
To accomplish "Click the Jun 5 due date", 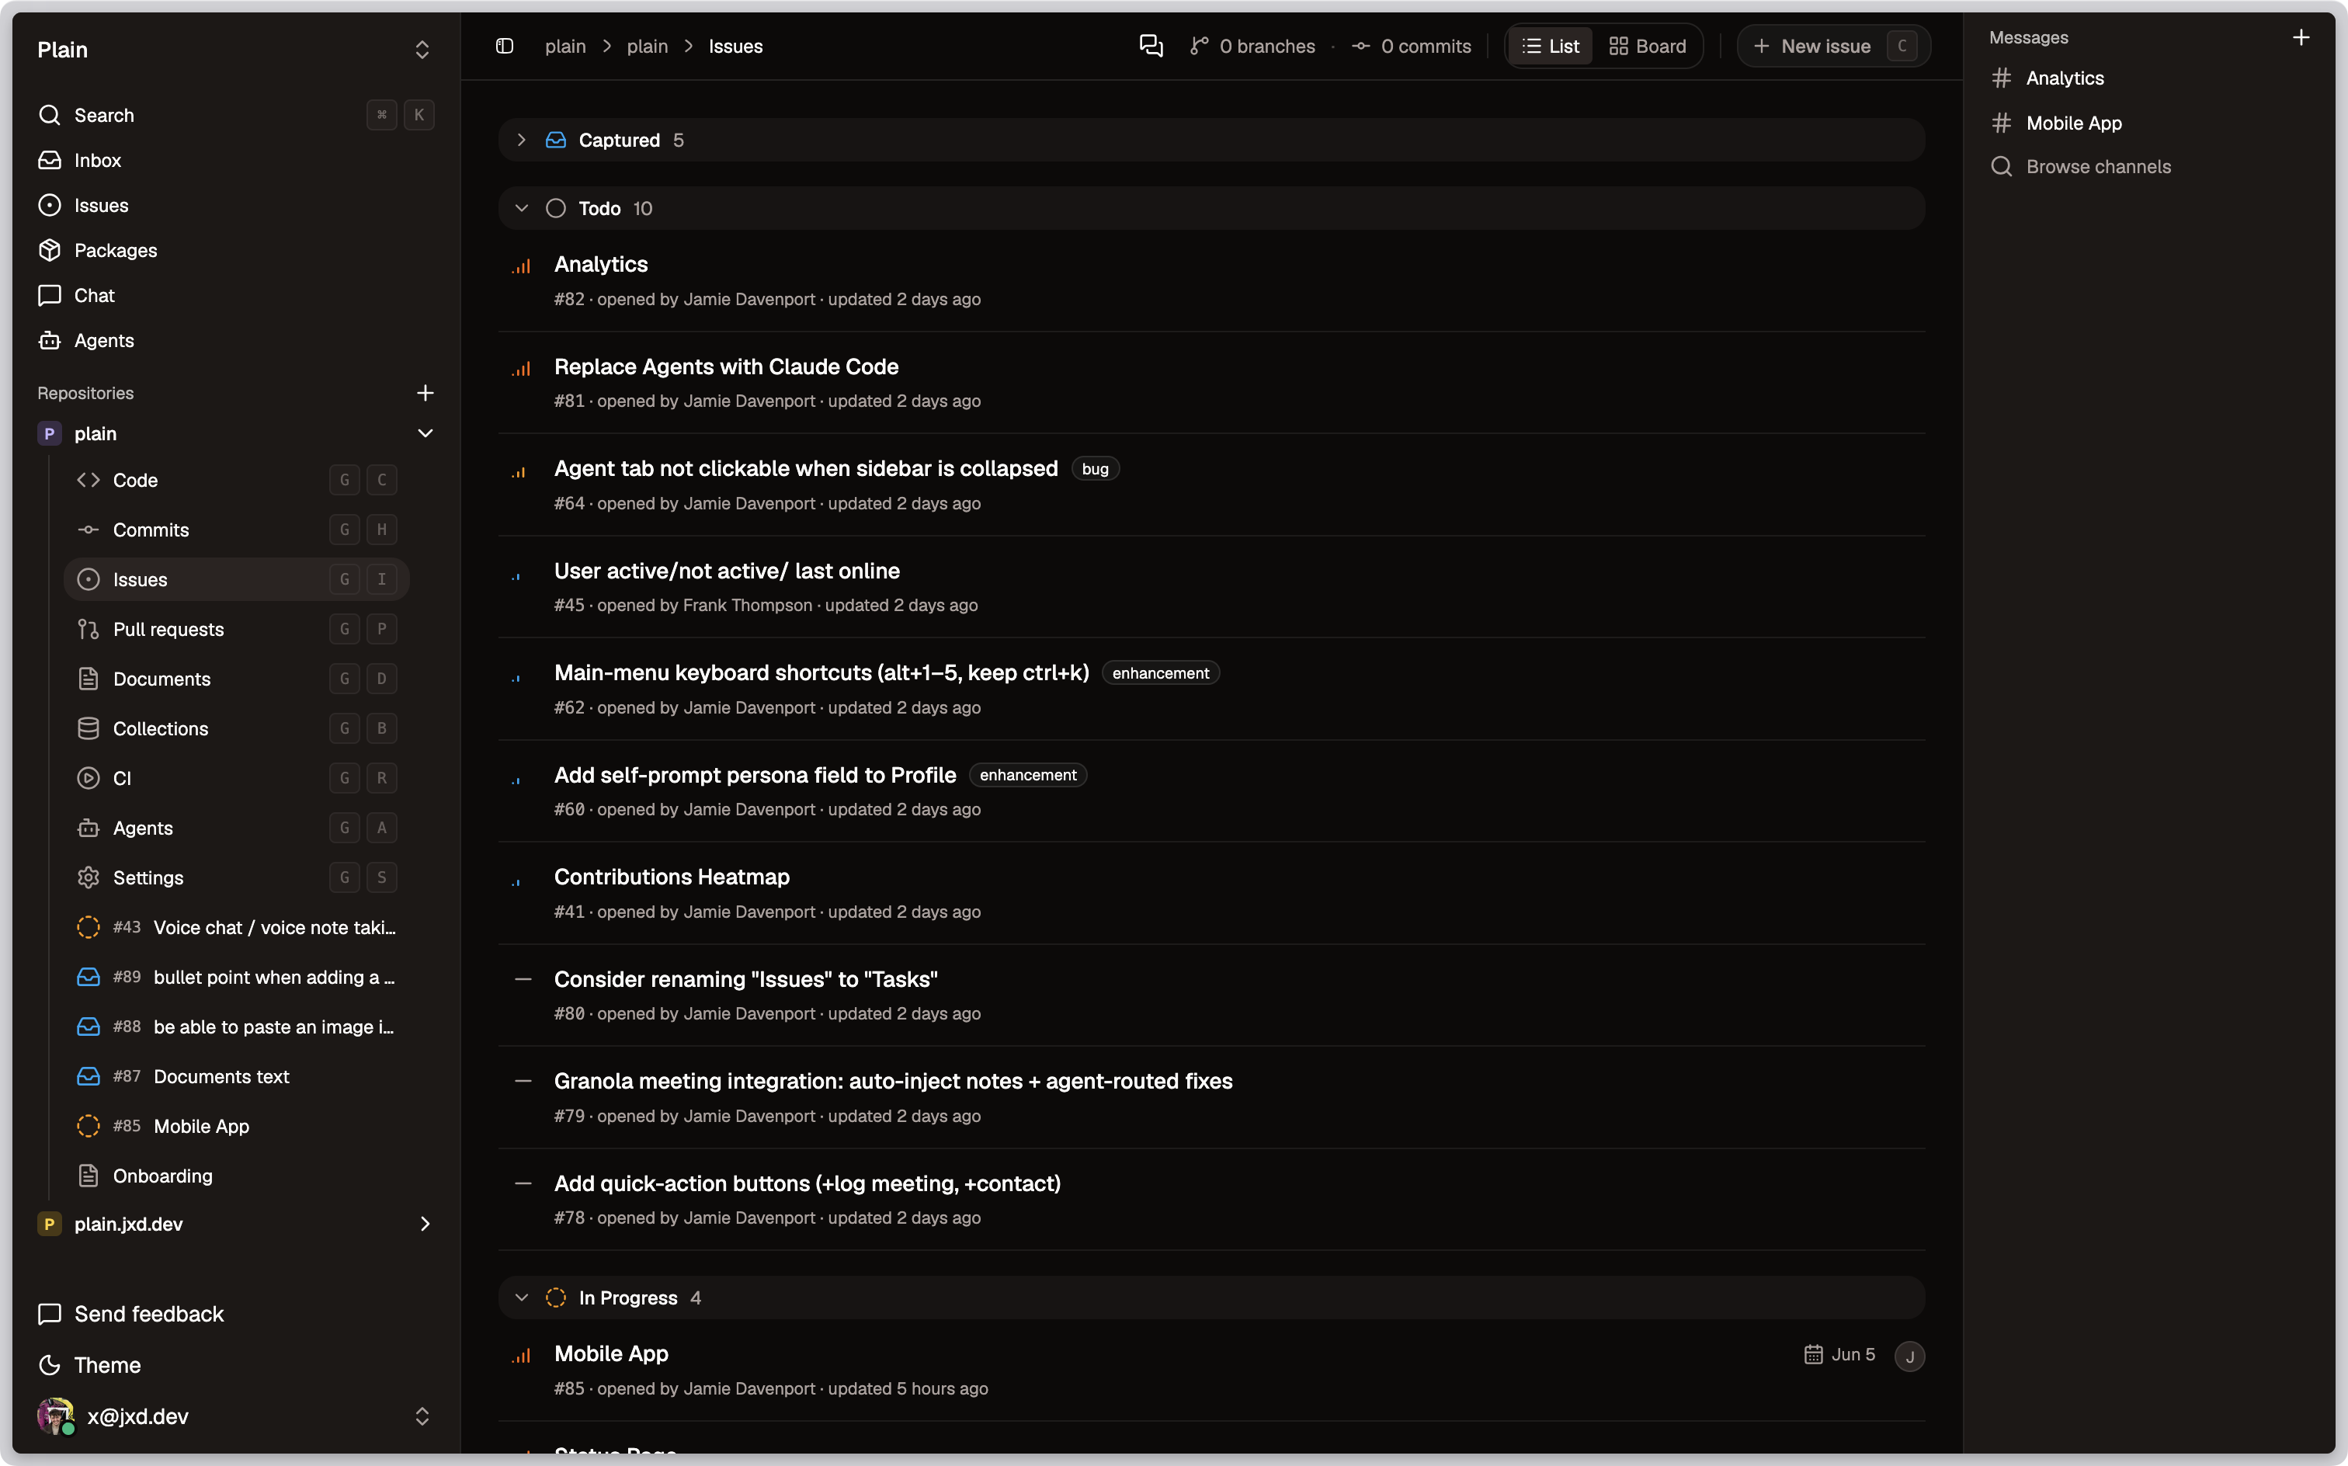I will (1839, 1356).
